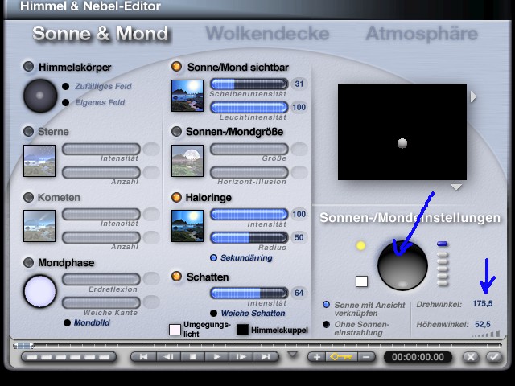The image size is (515, 386).
Task: Click the Mondphase moon disc
Action: pyautogui.click(x=40, y=291)
